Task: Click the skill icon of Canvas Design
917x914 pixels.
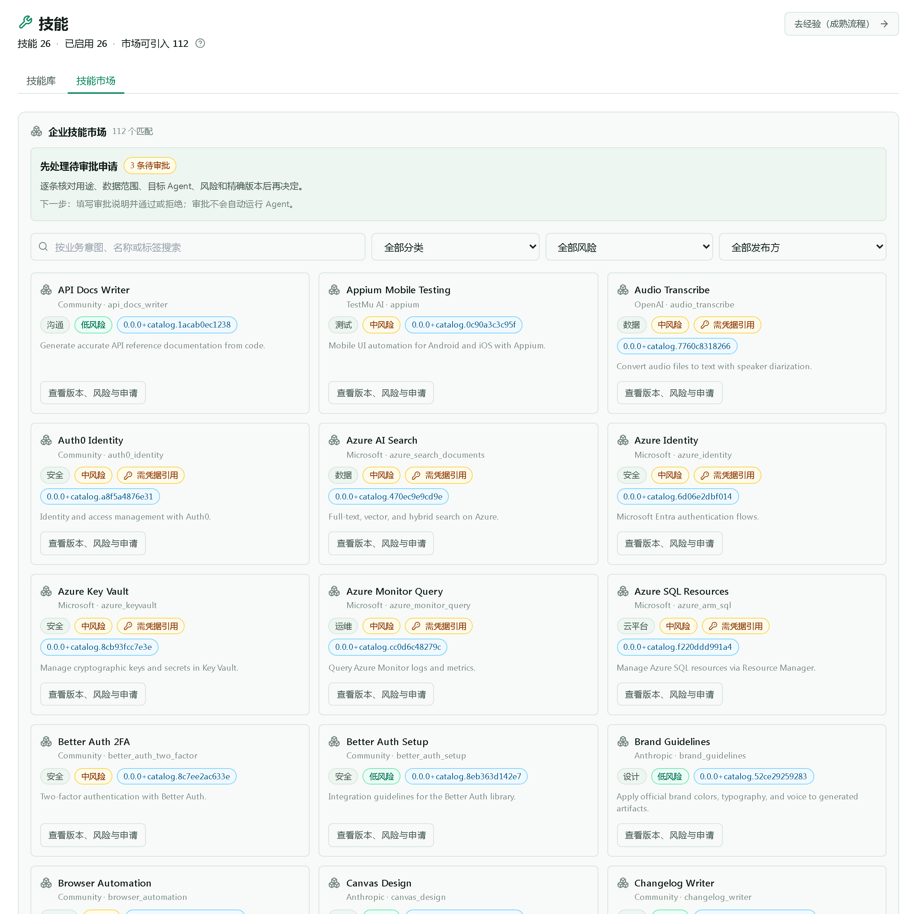Action: pos(335,883)
